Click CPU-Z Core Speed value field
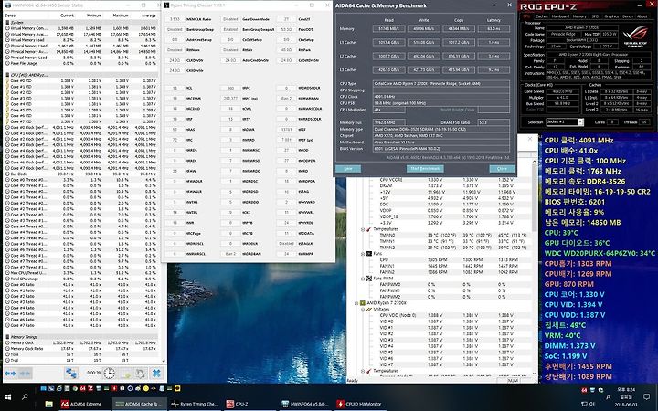The height and width of the screenshot is (411, 658). pos(562,91)
